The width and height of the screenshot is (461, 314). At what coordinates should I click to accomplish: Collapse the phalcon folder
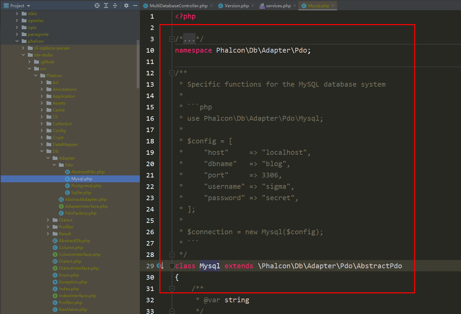pyautogui.click(x=17, y=41)
